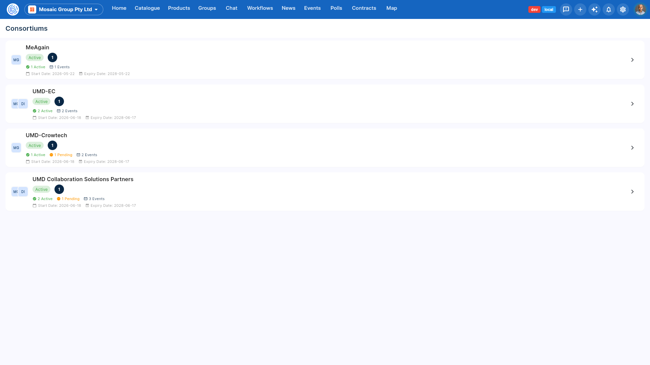The image size is (650, 365).
Task: Open the settings gear icon
Action: point(623,9)
